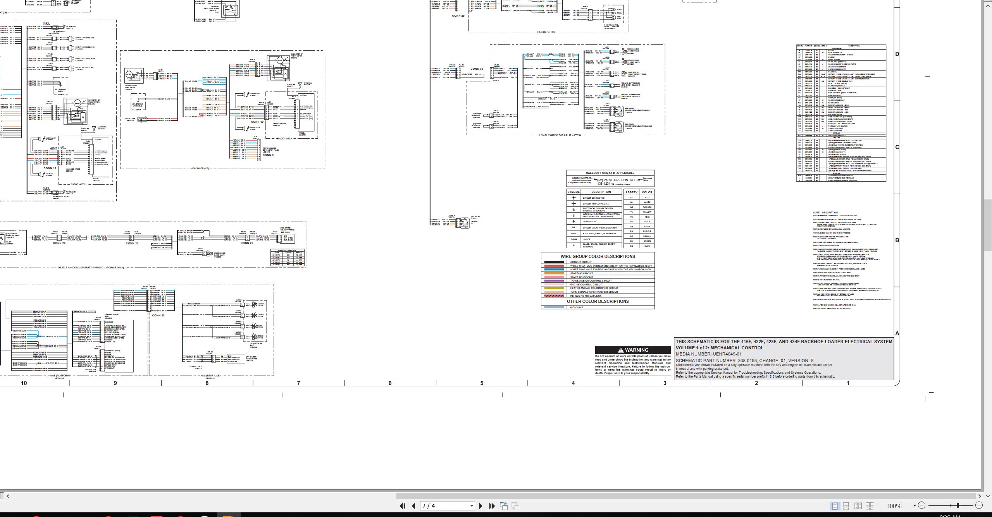The image size is (992, 517).
Task: Click the CONN 30 connector label
Action: click(x=477, y=69)
